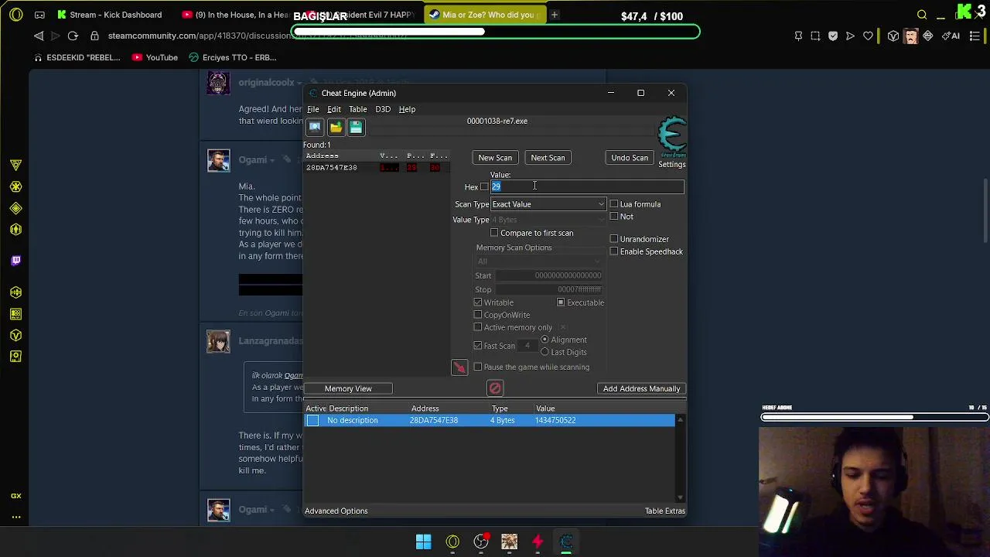Click value 1434750522 in address table
This screenshot has height=557, width=990.
click(555, 420)
